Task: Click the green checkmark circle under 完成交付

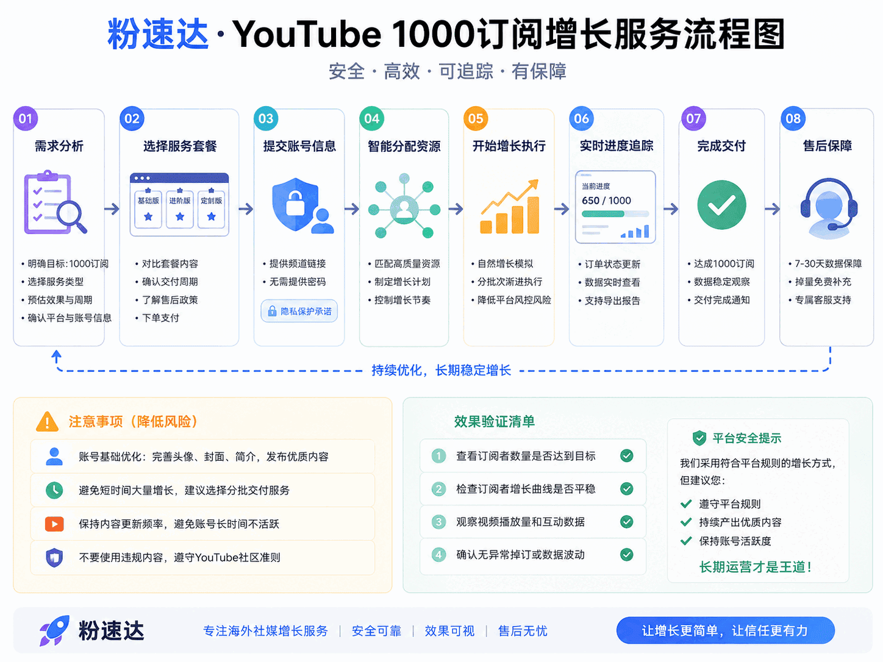Action: point(721,205)
